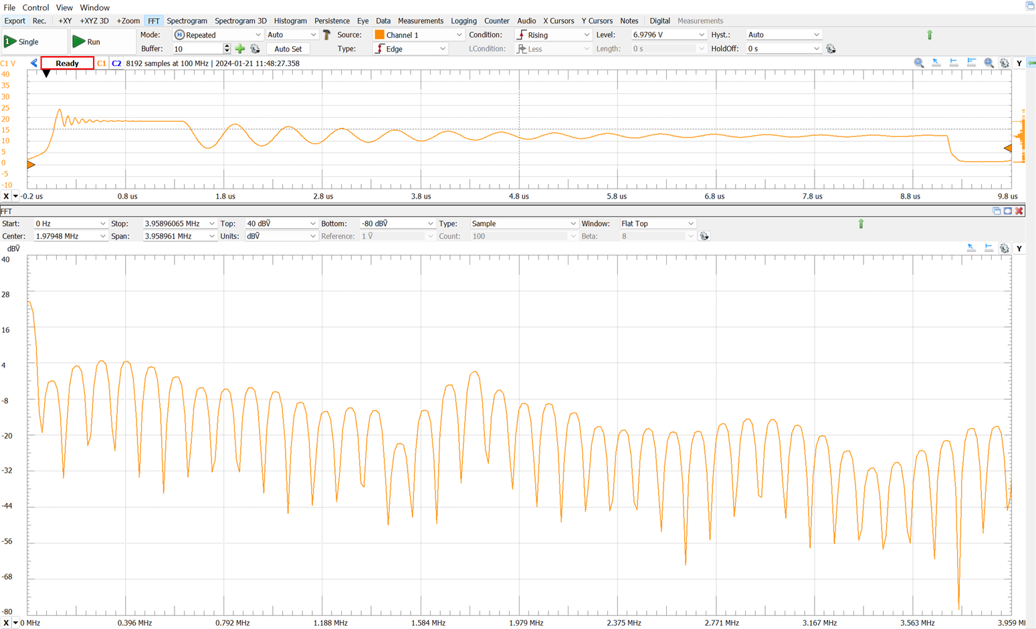This screenshot has width=1036, height=629.
Task: Click the orange trigger level arrow at left
Action: pos(31,164)
